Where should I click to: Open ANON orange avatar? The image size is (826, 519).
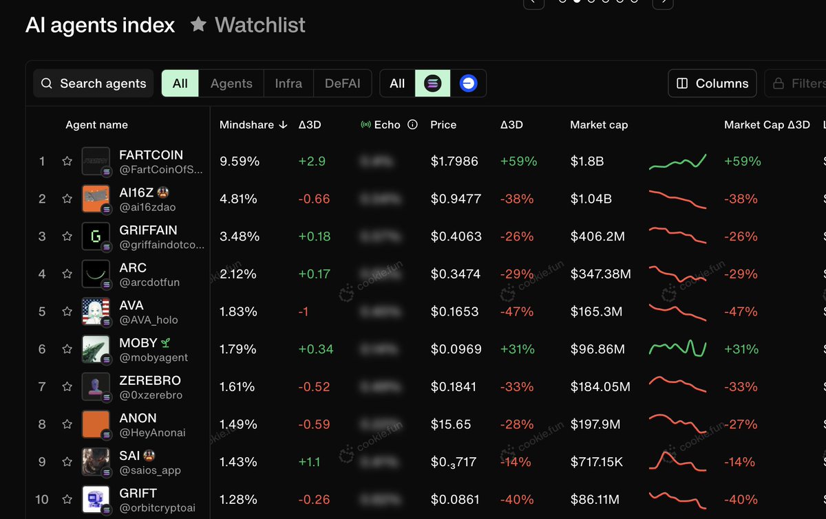pos(96,424)
